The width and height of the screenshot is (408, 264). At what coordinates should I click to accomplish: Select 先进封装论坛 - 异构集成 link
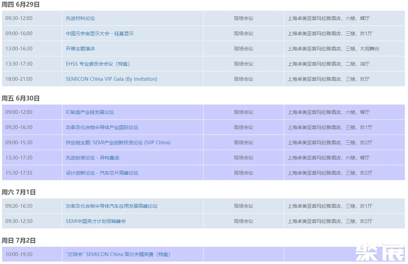(x=92, y=158)
